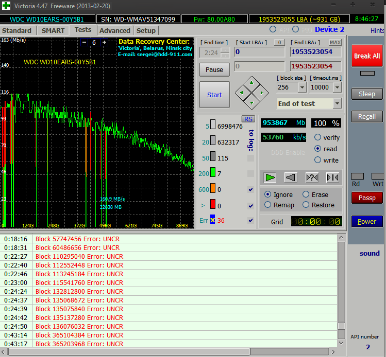Click the forward sequential scan play icon
This screenshot has height=357, width=386.
pos(270,177)
